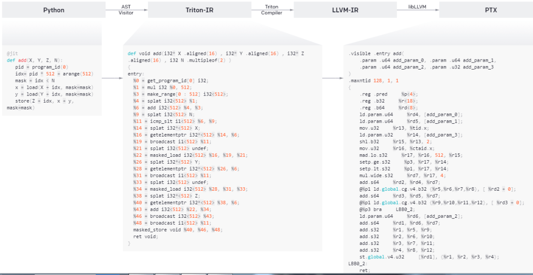Click the '.reg .b64 %rd<8>;' line
Image resolution: width=533 pixels, height=275 pixels.
389,107
